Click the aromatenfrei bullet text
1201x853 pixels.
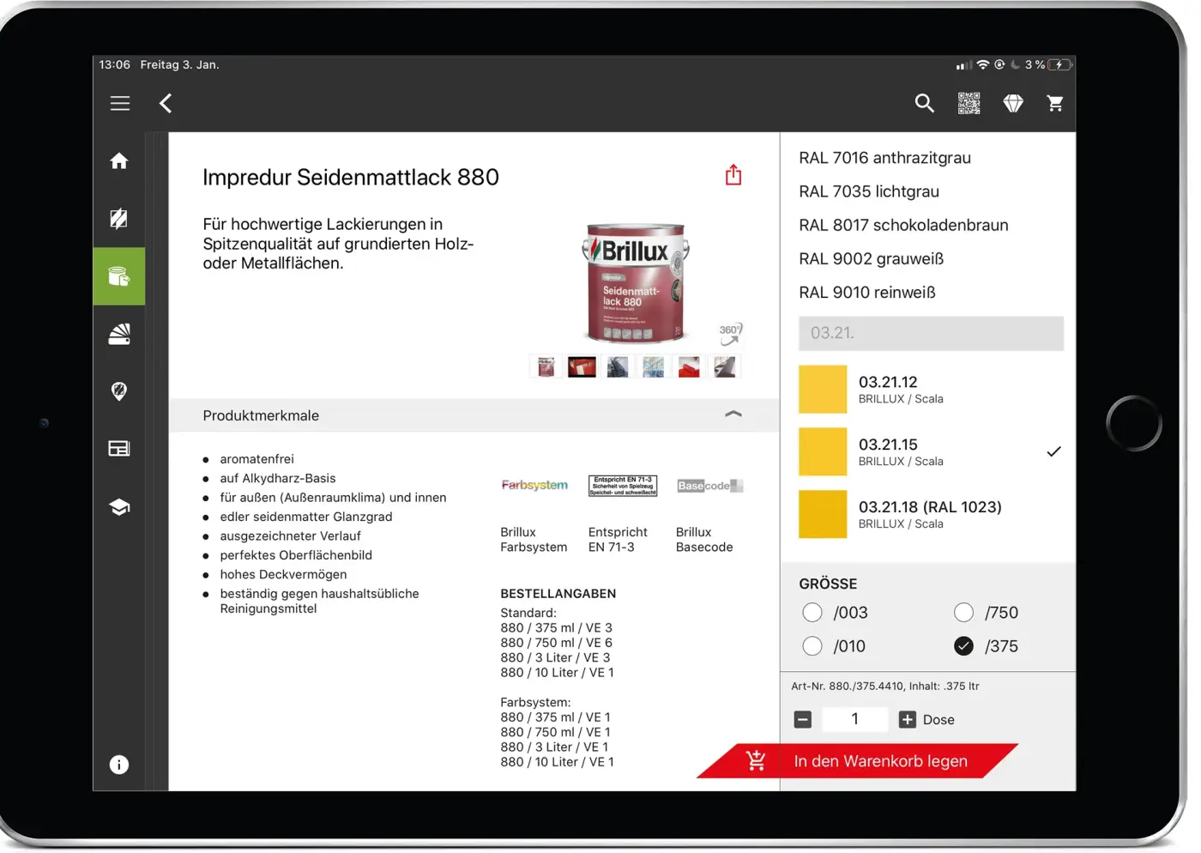tap(256, 459)
